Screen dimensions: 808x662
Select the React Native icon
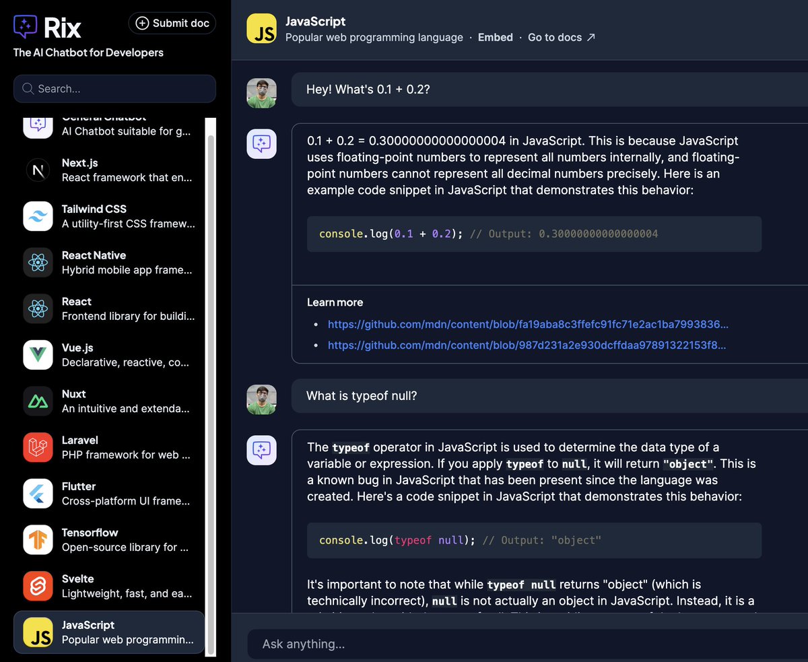click(38, 263)
